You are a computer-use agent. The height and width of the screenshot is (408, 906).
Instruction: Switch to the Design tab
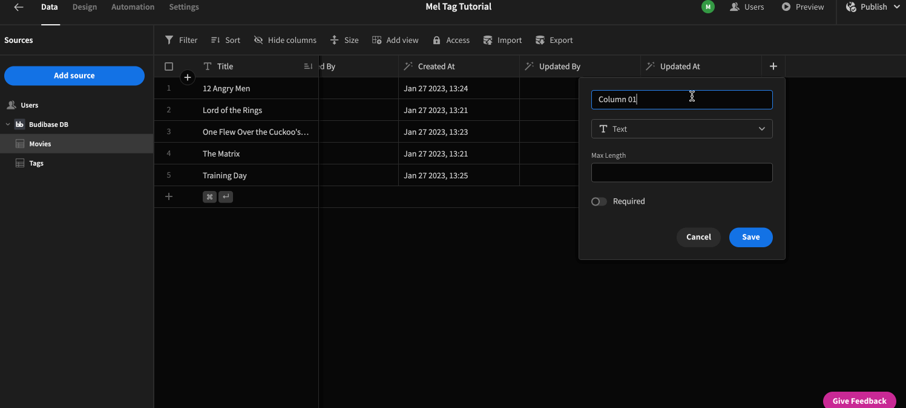84,7
